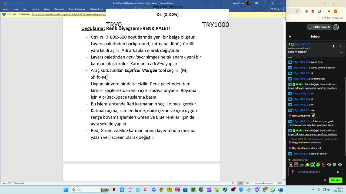
Task: Open the Yakup Demir account profile picture
Action: [248, 3]
